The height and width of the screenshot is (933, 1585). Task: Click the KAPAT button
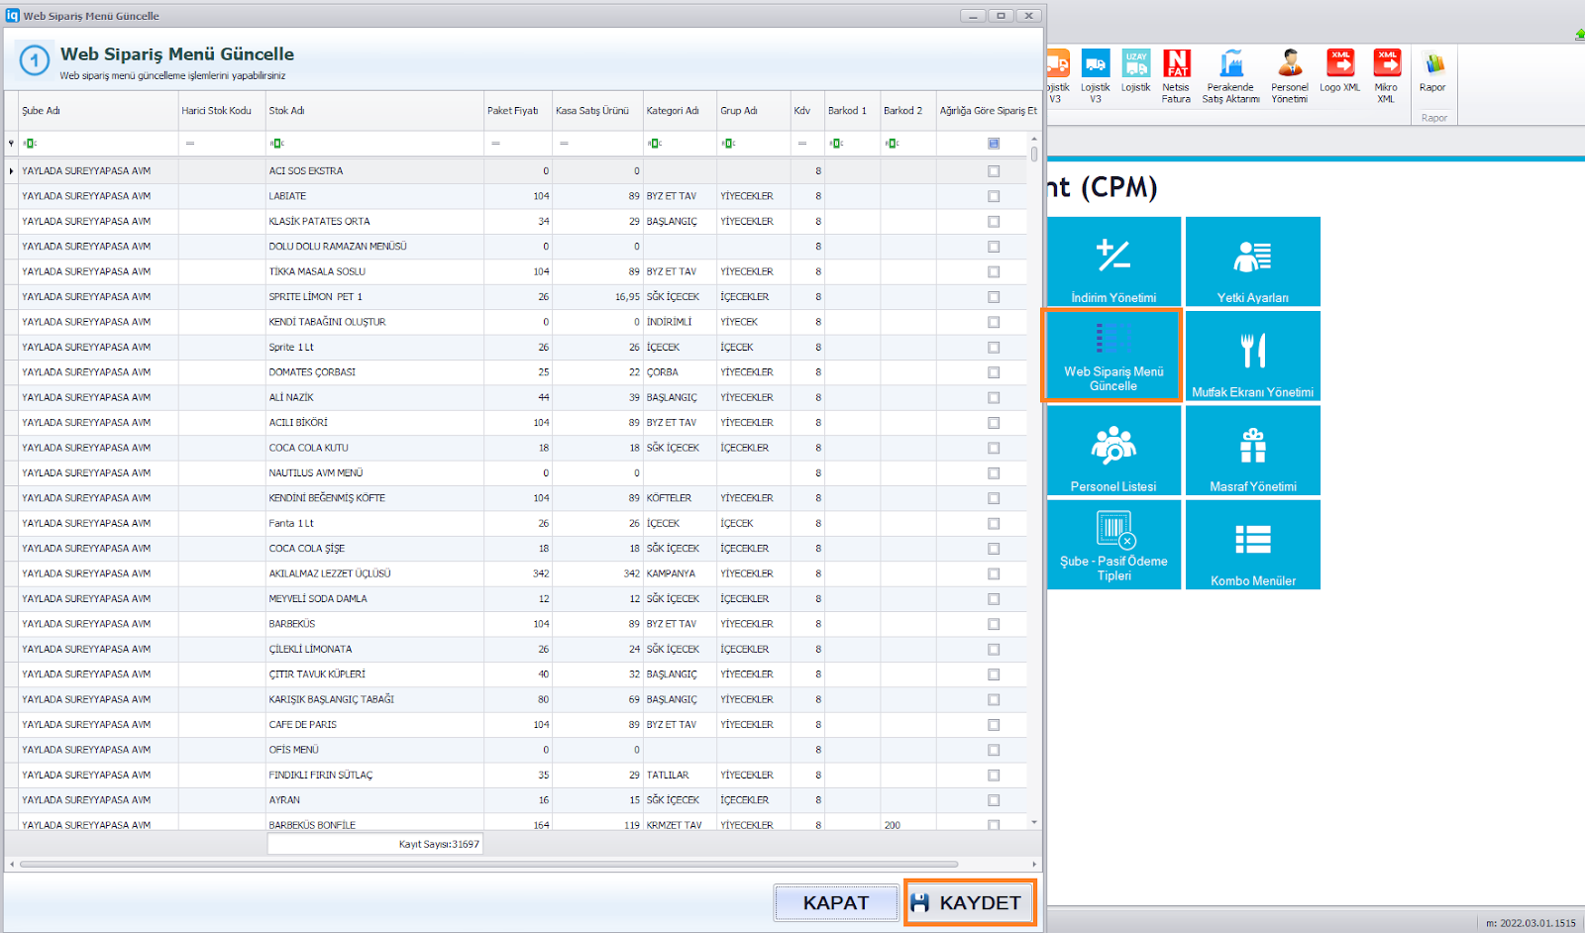point(836,902)
